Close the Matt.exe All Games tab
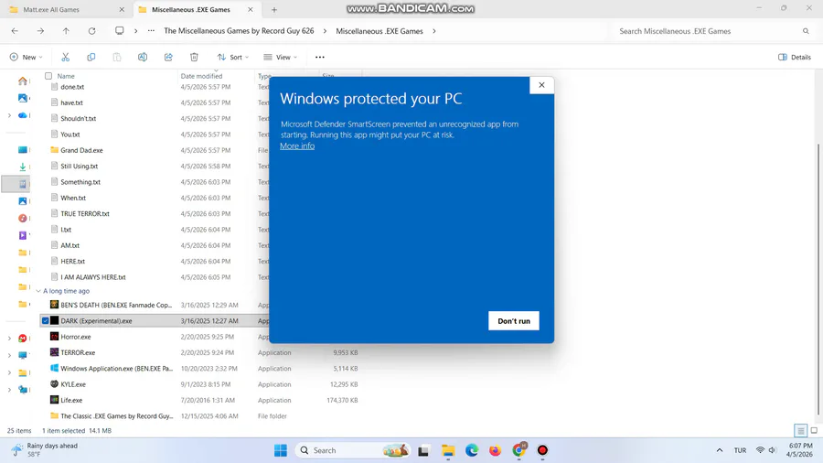Screen dimensions: 823x463 pyautogui.click(x=122, y=9)
